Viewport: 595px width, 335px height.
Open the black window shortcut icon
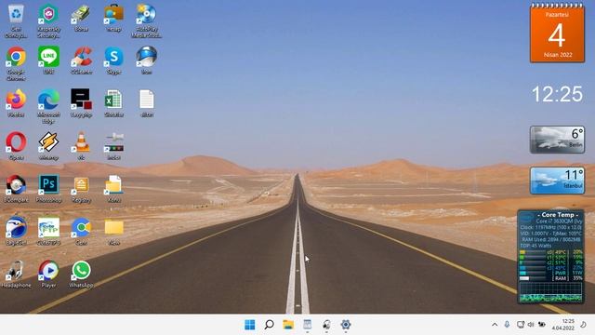pyautogui.click(x=81, y=100)
